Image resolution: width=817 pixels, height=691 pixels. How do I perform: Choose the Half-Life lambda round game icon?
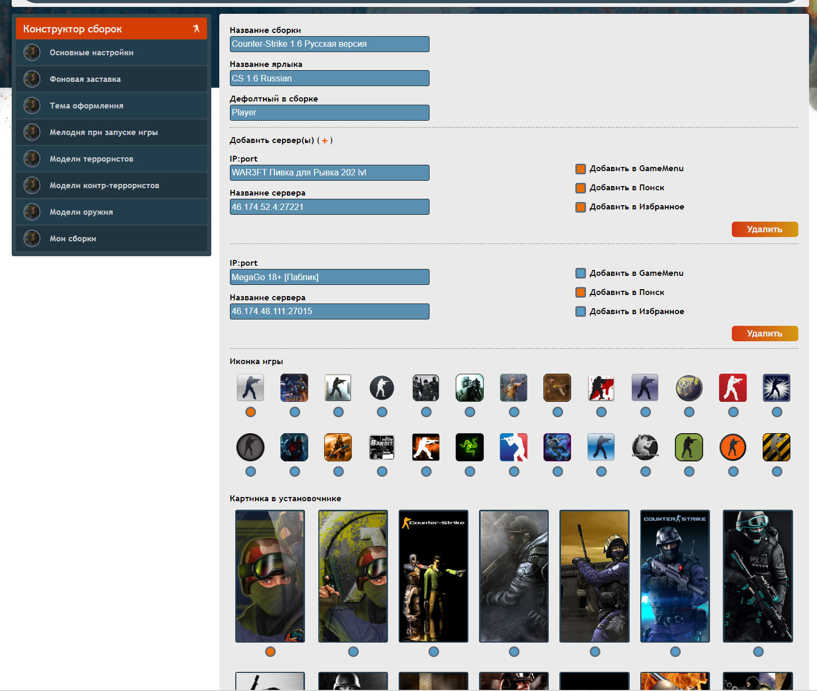click(689, 387)
